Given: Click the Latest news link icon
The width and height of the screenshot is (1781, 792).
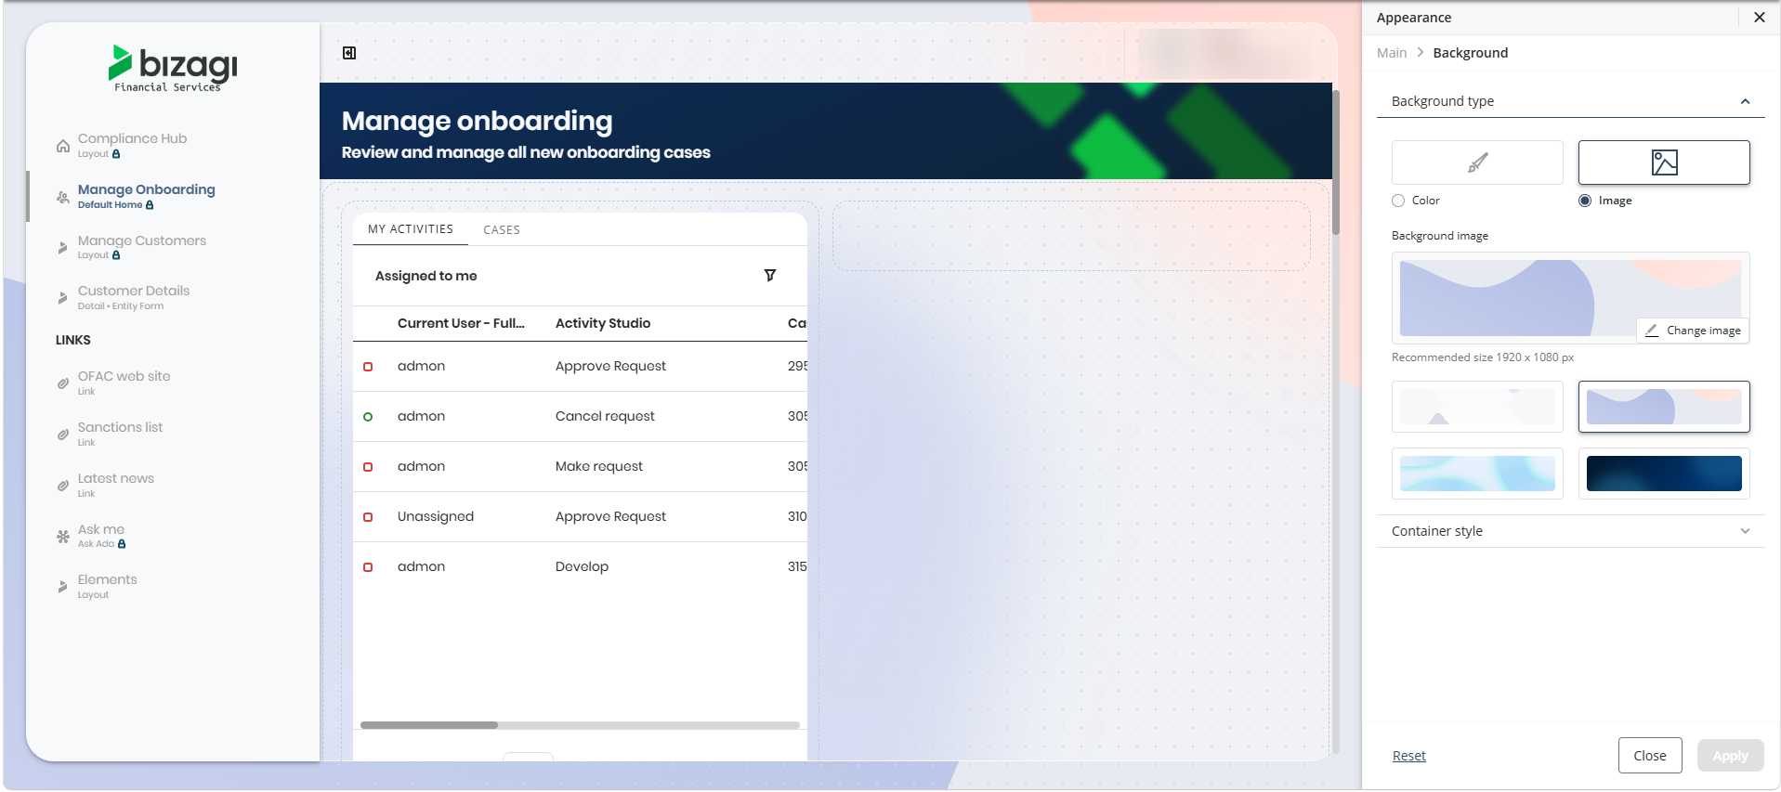Looking at the screenshot, I should click(x=63, y=486).
